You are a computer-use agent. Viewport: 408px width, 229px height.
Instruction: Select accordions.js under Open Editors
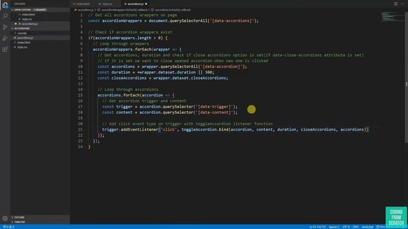click(30, 24)
